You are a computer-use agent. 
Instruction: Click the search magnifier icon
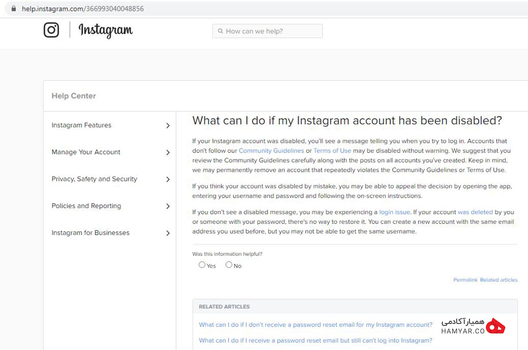coord(221,31)
